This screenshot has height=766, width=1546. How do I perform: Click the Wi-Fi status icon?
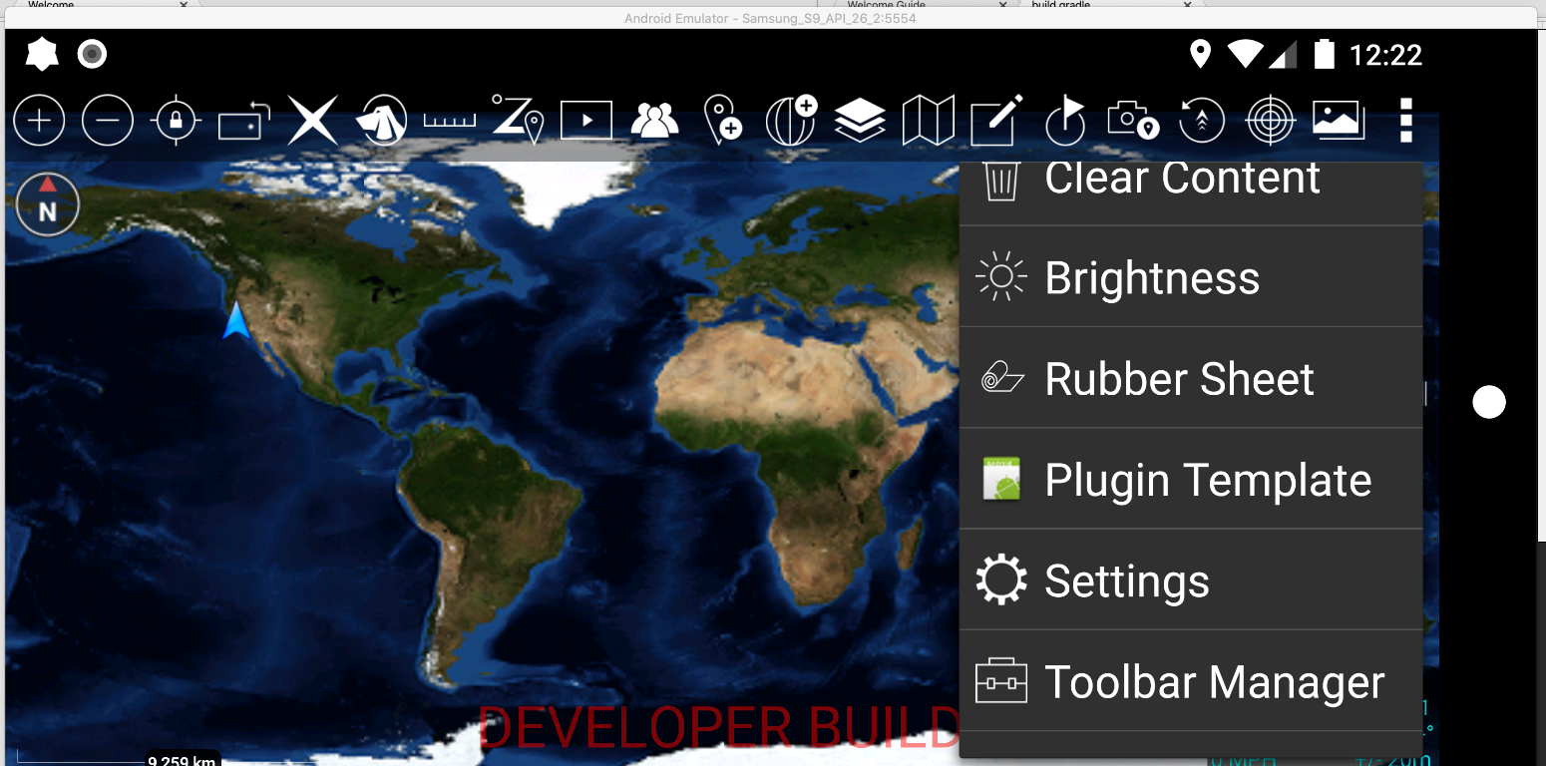1246,54
